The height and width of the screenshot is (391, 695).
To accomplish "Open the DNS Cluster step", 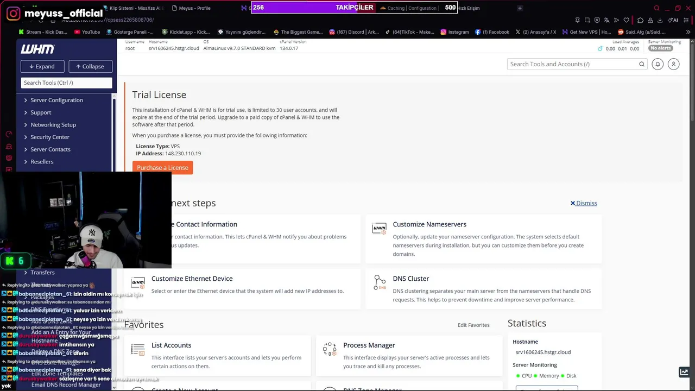I will [x=411, y=279].
